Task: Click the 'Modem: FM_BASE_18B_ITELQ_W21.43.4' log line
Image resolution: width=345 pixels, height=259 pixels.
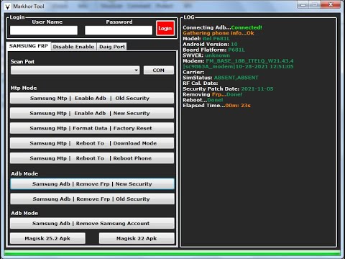Action: point(238,61)
